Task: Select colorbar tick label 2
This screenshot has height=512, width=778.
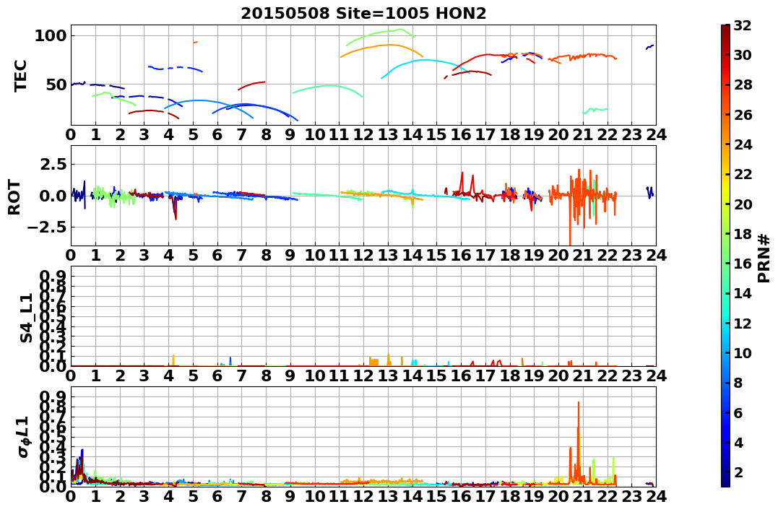Action: coord(739,472)
